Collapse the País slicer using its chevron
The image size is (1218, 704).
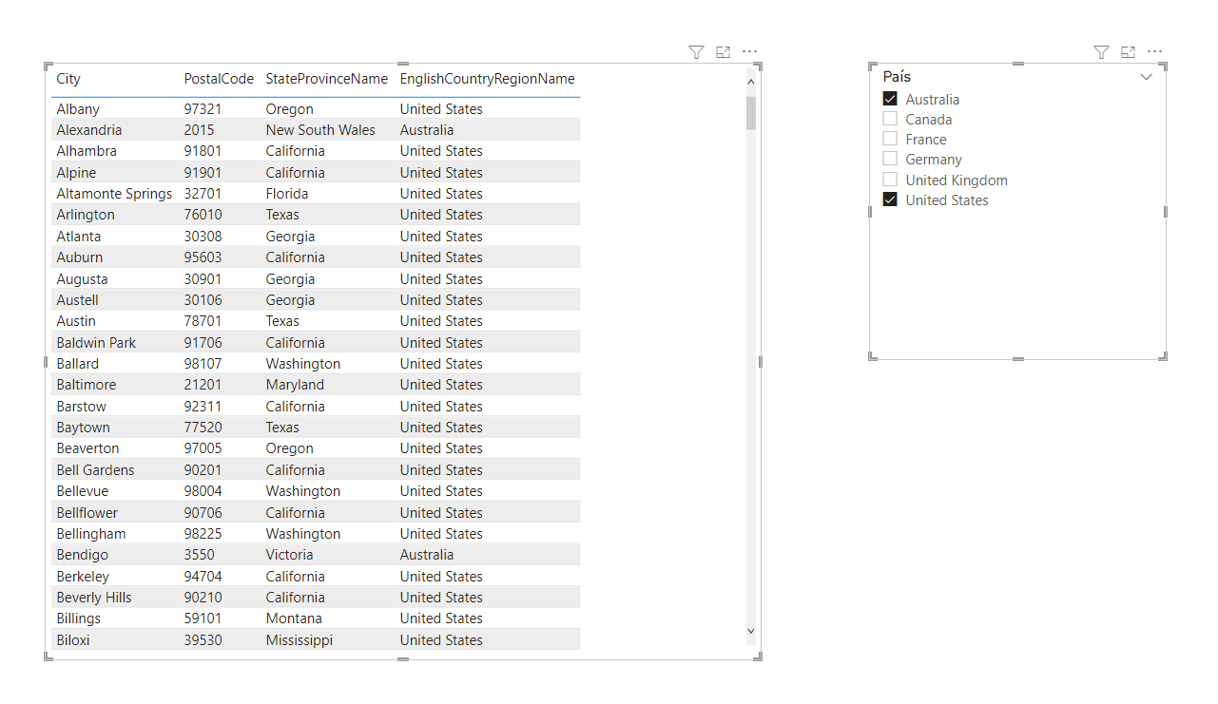1146,77
